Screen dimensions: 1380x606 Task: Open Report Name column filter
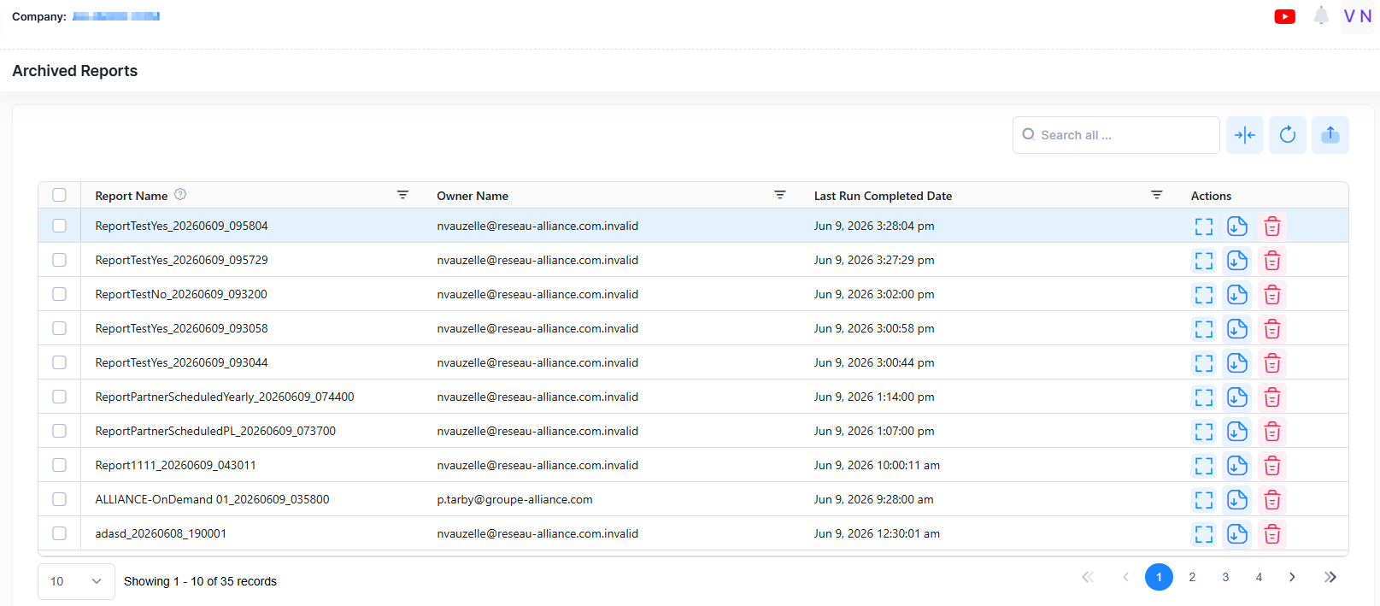(402, 195)
